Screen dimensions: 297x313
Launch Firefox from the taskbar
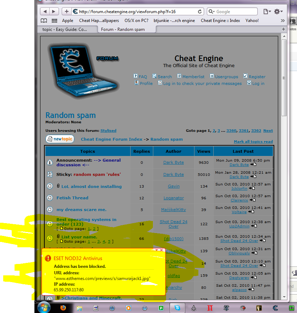(63, 308)
